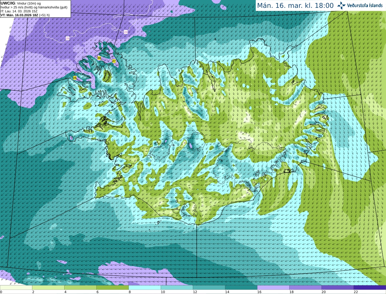This screenshot has width=386, height=294.
Task: Click the 'IT: Lau. 14. 03. 2026 15Z' line
Action: click(x=19, y=11)
